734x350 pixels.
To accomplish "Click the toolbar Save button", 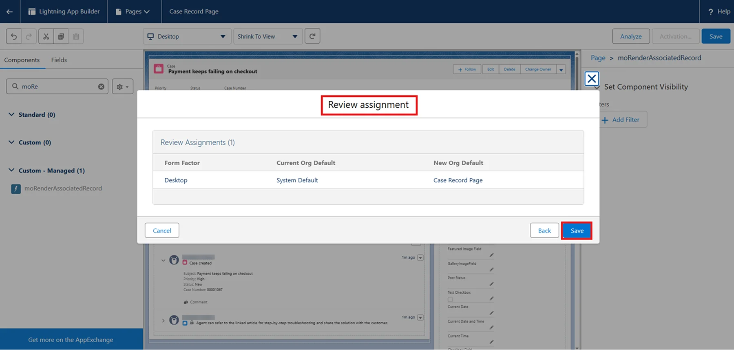I will click(716, 36).
